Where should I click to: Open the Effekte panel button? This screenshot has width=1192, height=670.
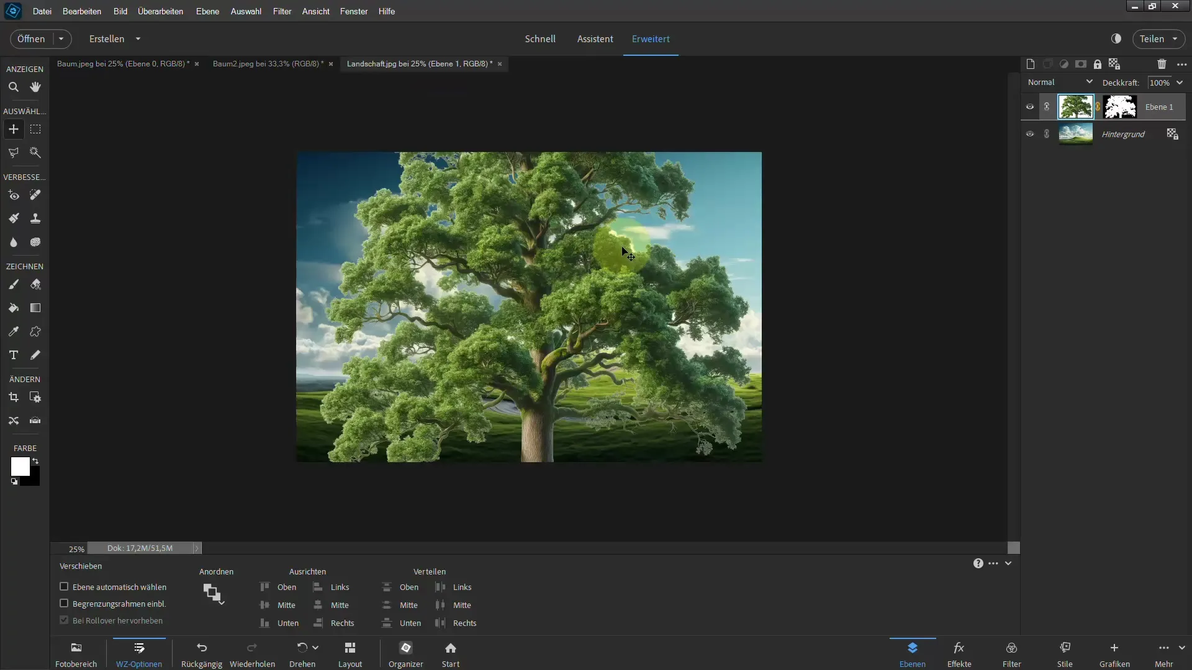(959, 654)
